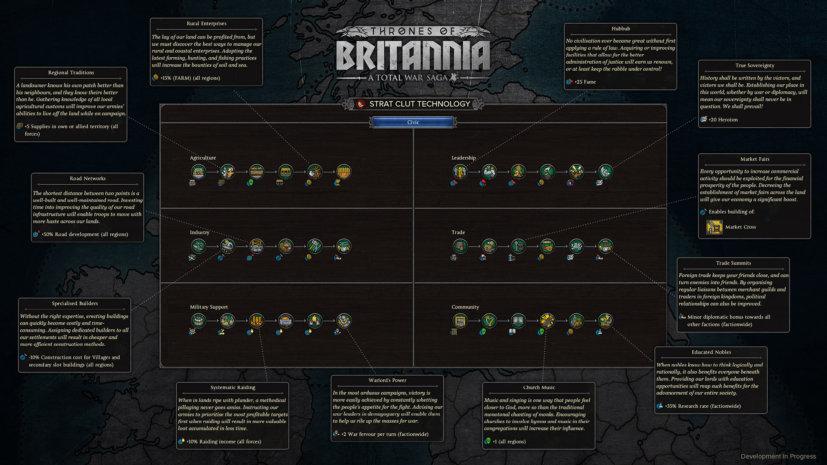This screenshot has height=465, width=827.
Task: Click the Market Fairs cross technology icon
Action: tap(518, 246)
